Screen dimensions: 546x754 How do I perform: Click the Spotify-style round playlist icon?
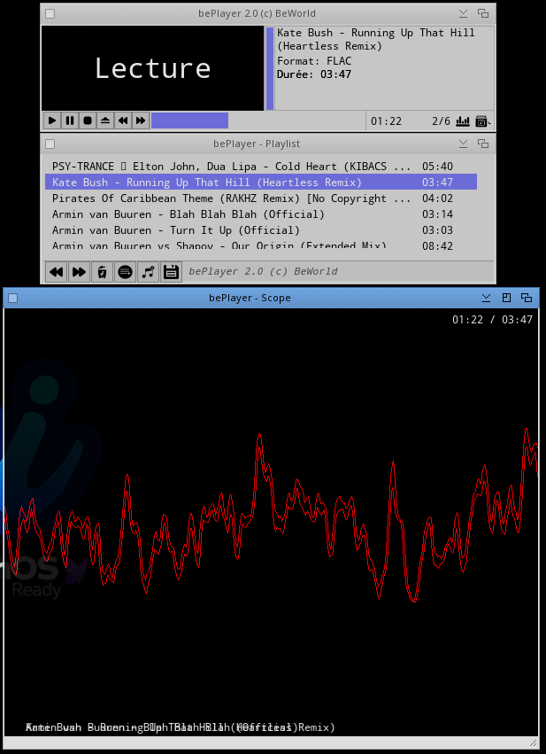(125, 272)
